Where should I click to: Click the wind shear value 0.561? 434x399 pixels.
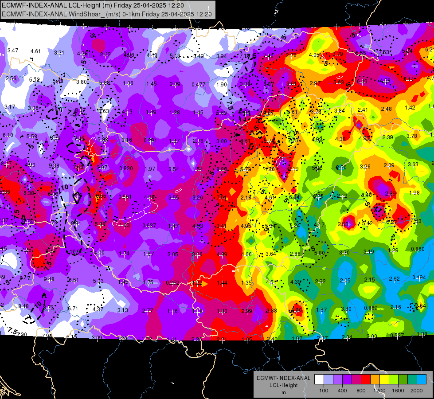[125, 196]
